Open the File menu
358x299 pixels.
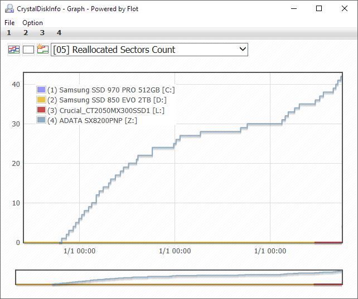coord(9,23)
